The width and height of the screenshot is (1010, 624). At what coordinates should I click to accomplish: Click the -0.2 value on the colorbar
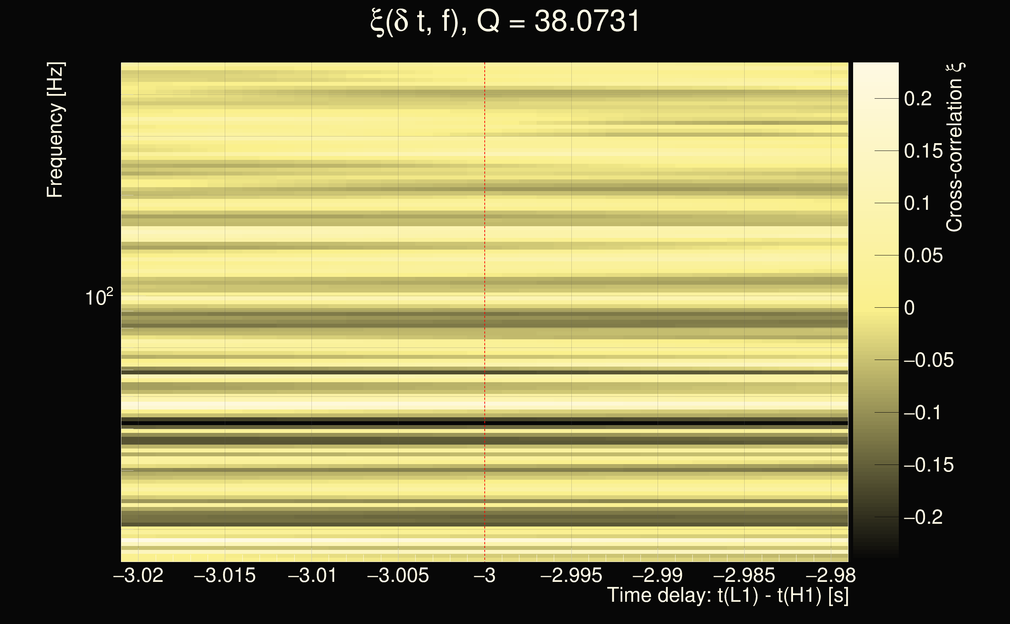(x=923, y=517)
